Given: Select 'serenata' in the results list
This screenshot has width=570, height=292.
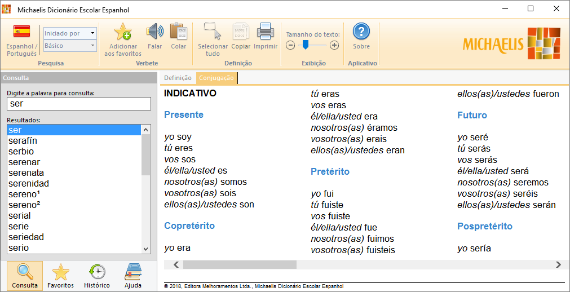Looking at the screenshot, I should [74, 172].
